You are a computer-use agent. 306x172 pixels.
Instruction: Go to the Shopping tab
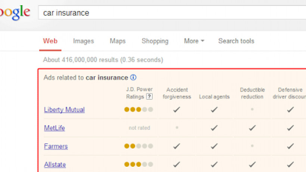[x=155, y=41]
